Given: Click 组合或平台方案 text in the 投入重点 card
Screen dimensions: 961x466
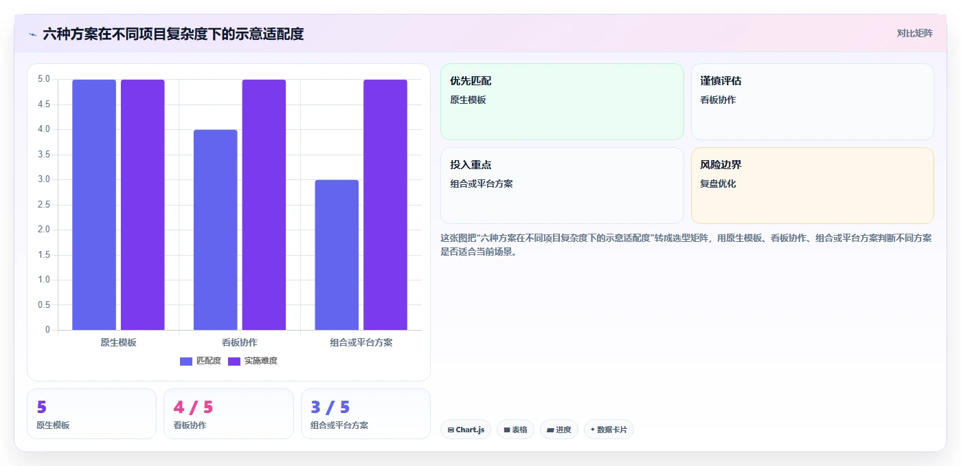Looking at the screenshot, I should (x=482, y=184).
